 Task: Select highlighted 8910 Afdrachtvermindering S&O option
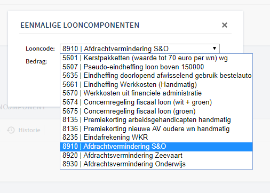(x=156, y=147)
